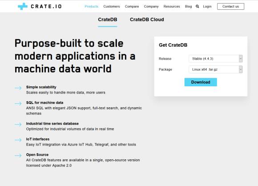The image size is (258, 186).
Task: Expand the Package dropdown arrow
Action: [x=241, y=69]
